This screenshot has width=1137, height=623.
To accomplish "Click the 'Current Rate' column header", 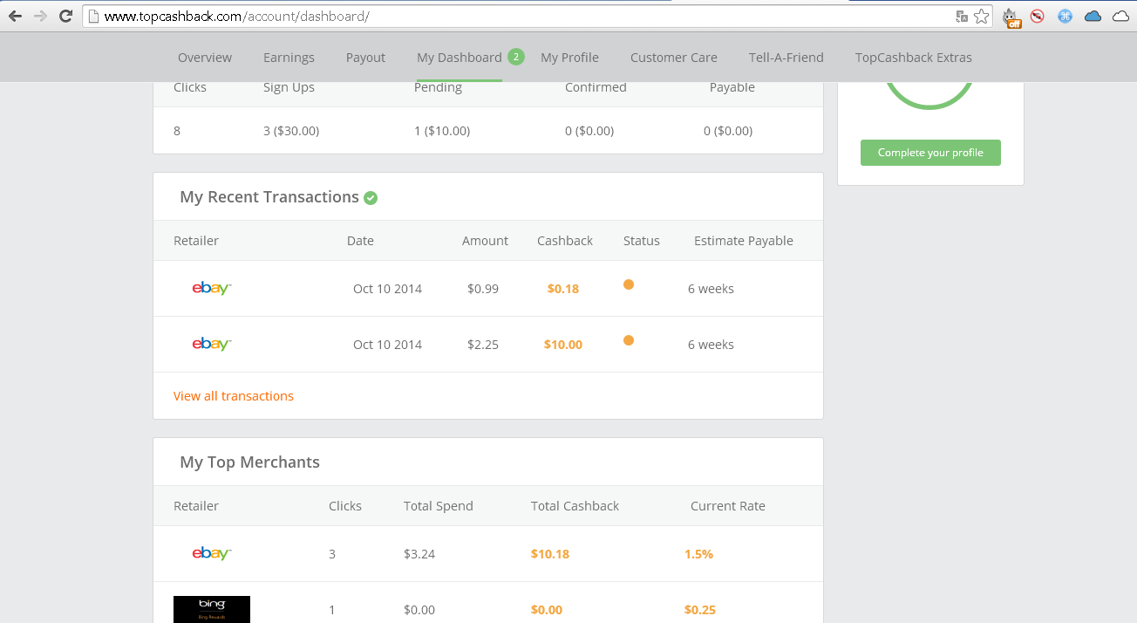I will pyautogui.click(x=728, y=506).
